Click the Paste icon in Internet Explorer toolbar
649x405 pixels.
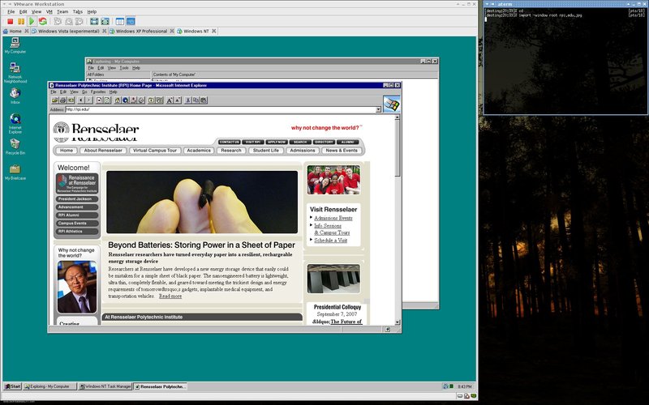pyautogui.click(x=204, y=100)
